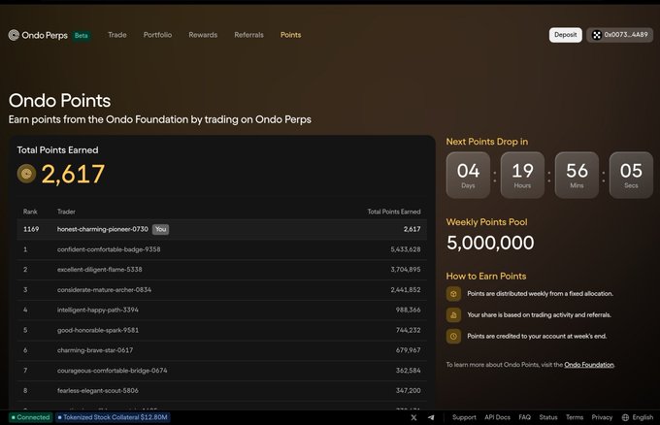Switch to the Referrals tab

tap(248, 35)
